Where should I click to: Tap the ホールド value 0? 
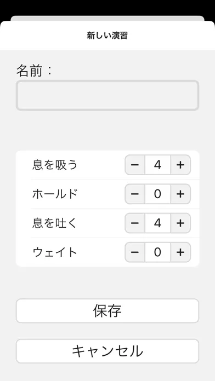point(158,194)
